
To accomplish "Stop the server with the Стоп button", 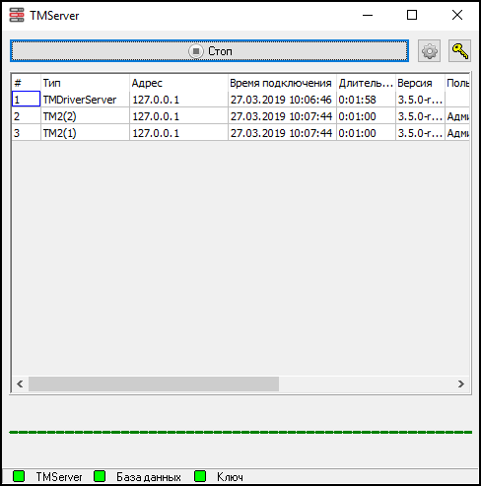I will (x=209, y=51).
